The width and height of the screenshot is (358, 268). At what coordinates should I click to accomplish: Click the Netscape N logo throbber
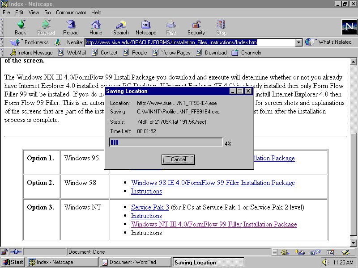tap(349, 27)
